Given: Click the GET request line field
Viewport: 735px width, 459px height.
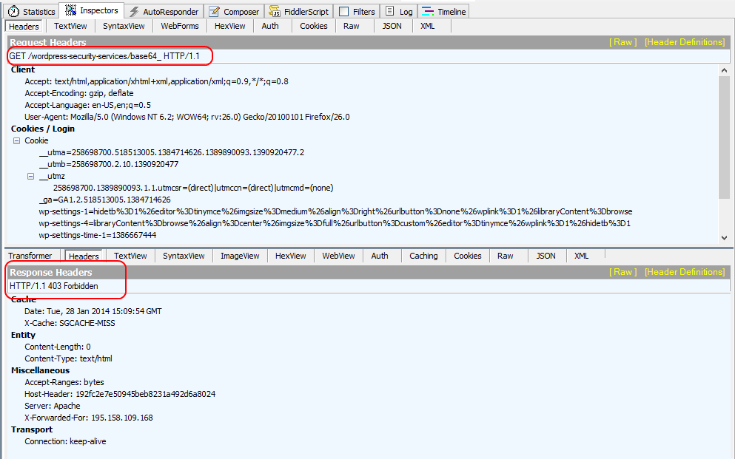Looking at the screenshot, I should (369, 56).
